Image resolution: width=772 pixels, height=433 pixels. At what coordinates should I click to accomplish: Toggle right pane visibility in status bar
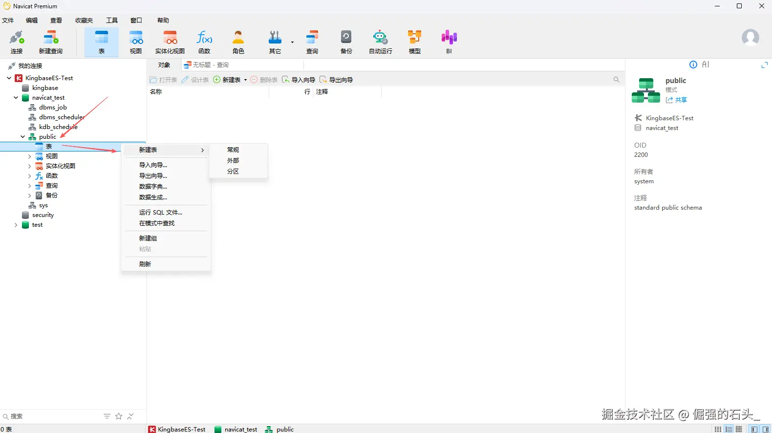[766, 429]
